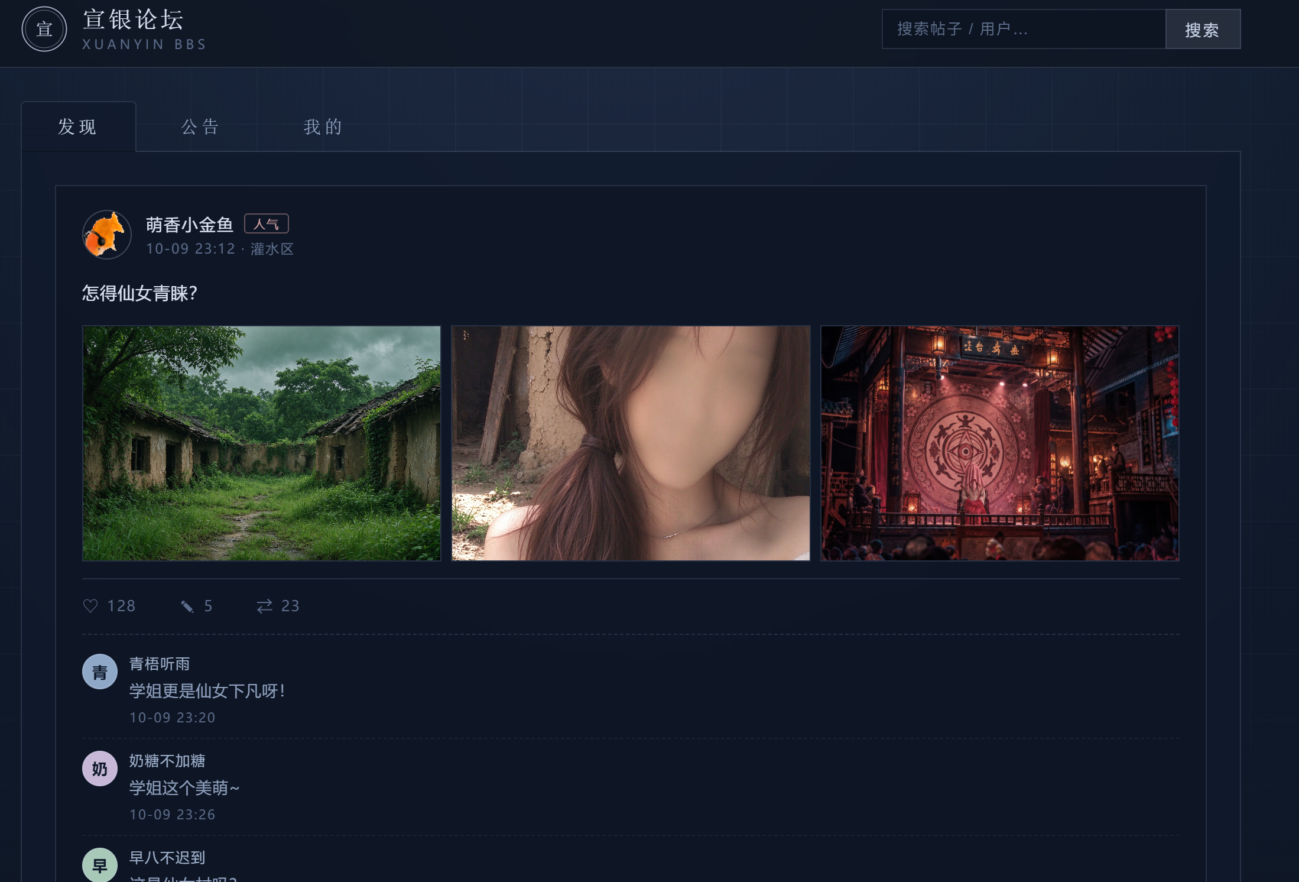
Task: View the abandoned village photo thumbnail
Action: point(262,443)
